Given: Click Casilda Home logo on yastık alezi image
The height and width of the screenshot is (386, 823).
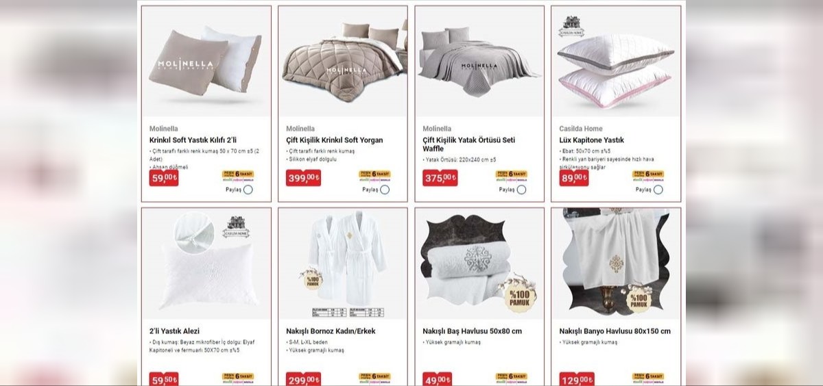Looking at the screenshot, I should (236, 227).
